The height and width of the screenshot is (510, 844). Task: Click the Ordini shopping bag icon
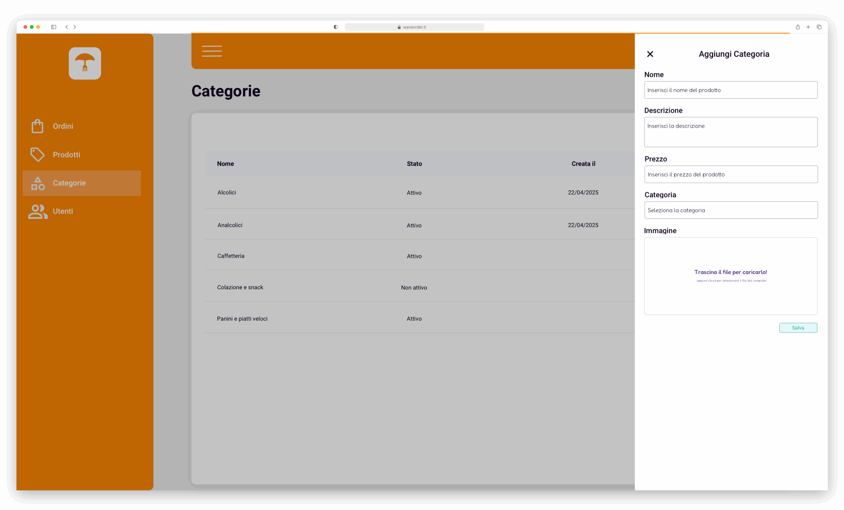[37, 126]
